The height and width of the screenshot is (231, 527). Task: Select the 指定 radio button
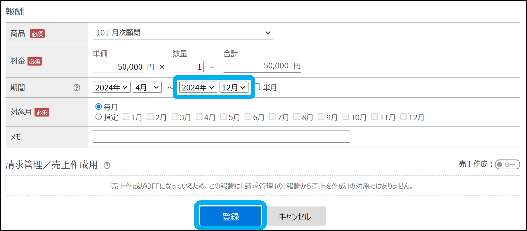click(x=98, y=117)
